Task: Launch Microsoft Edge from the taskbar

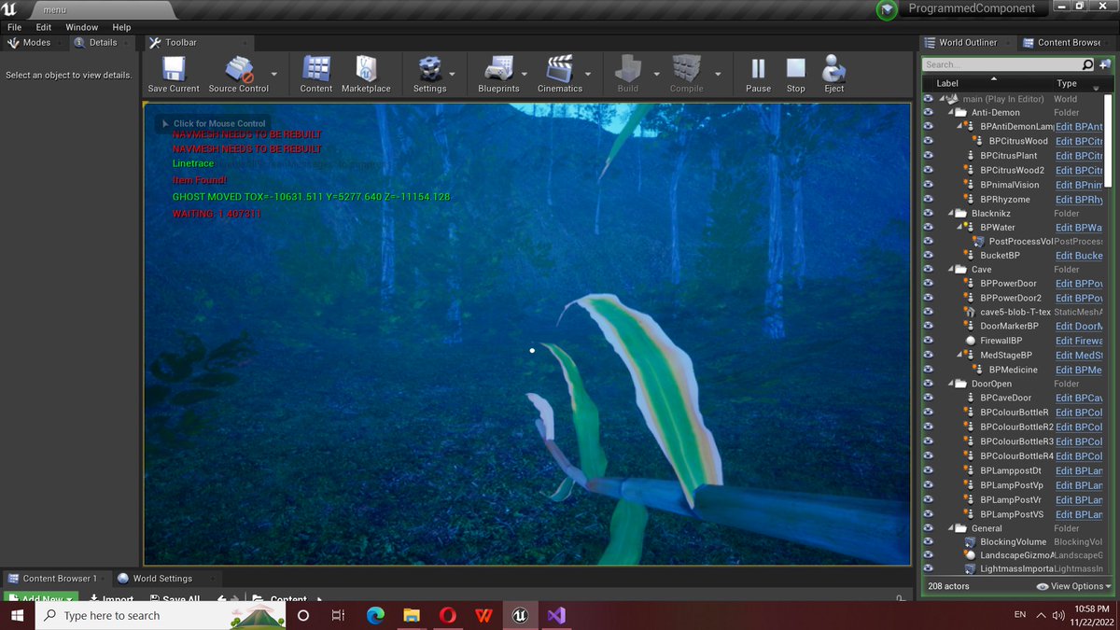Action: click(375, 616)
